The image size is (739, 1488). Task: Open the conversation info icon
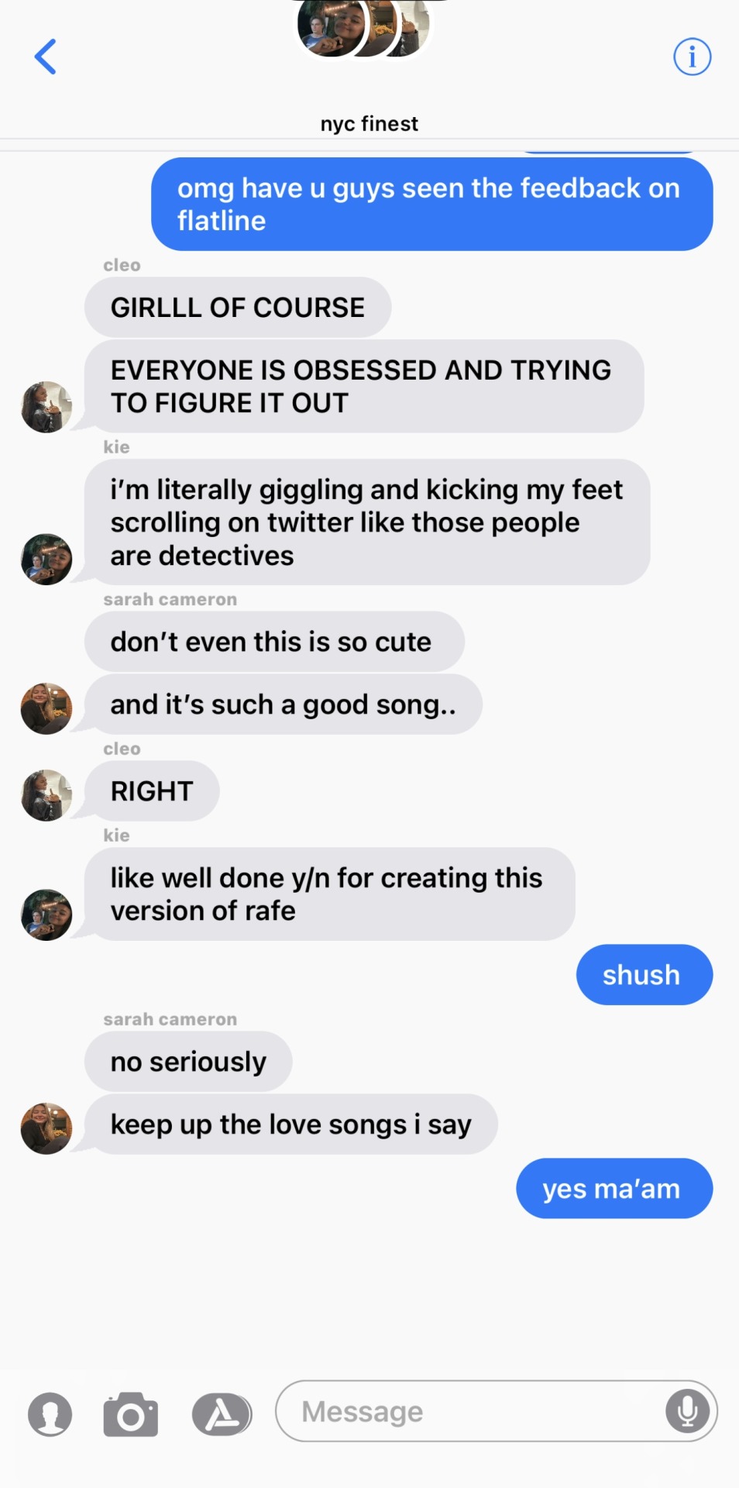(692, 57)
